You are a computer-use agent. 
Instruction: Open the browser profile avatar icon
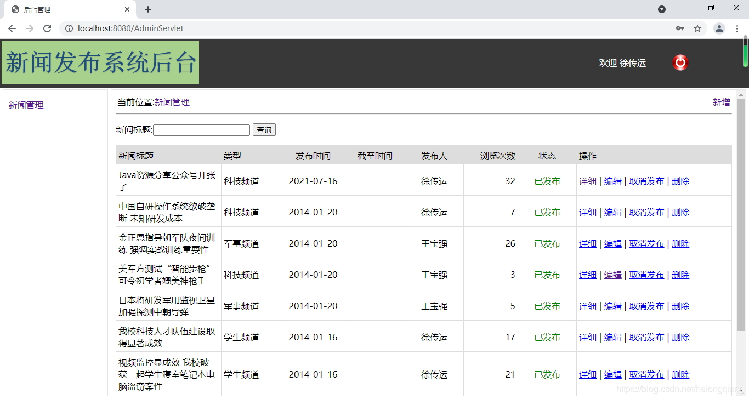pyautogui.click(x=719, y=28)
